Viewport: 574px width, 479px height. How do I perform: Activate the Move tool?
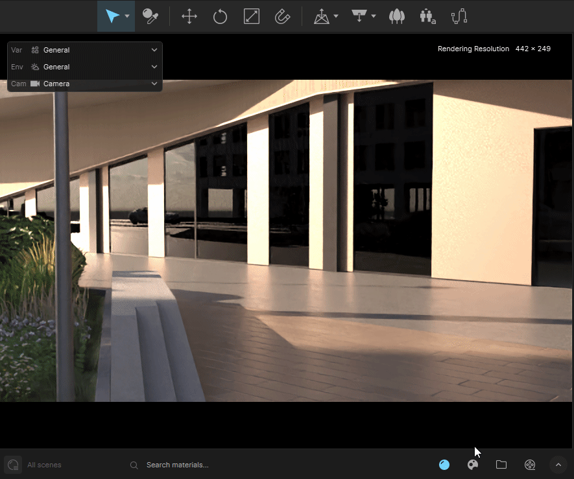pos(189,16)
